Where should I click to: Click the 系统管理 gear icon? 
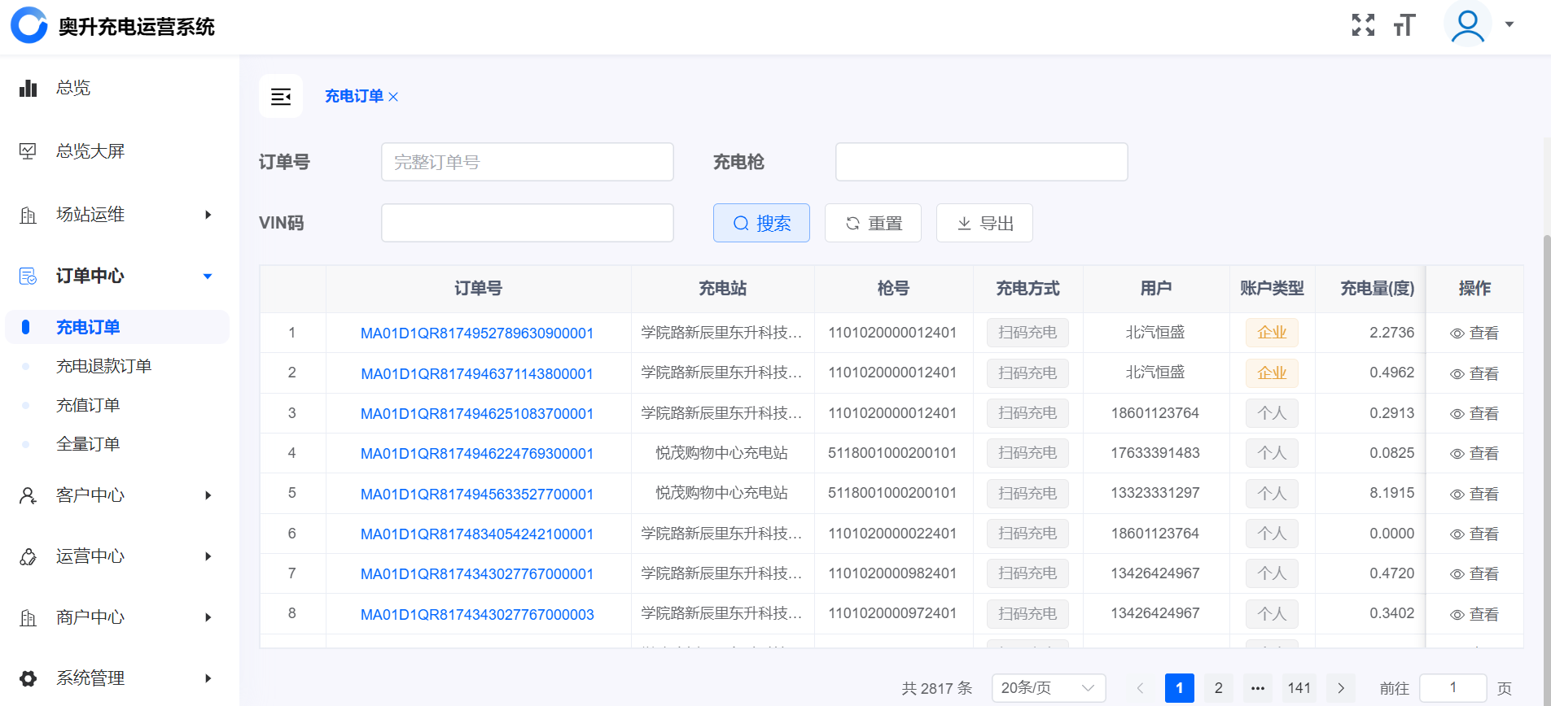(x=28, y=678)
